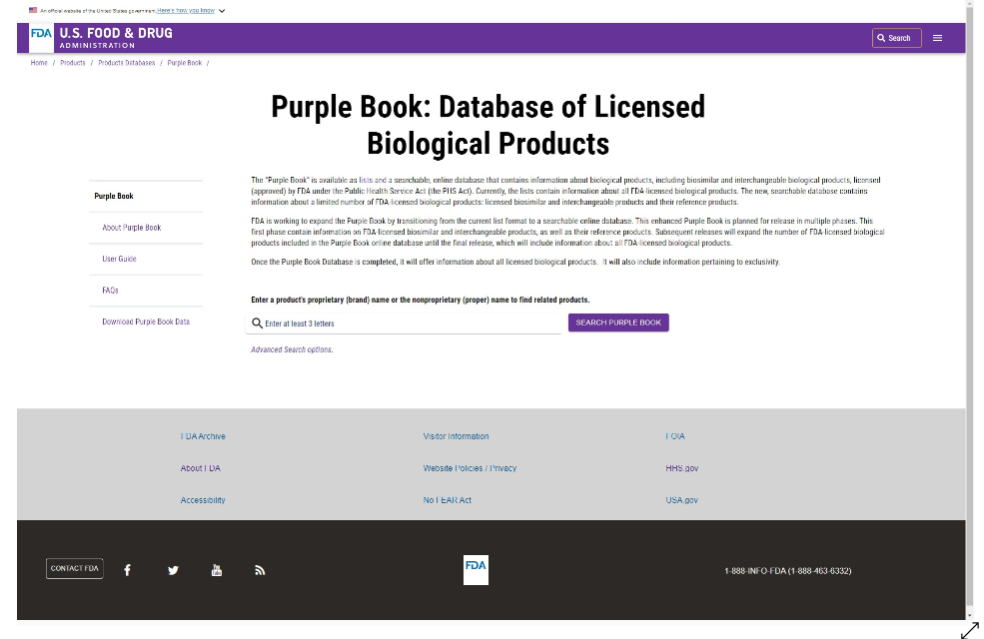
Task: Open FOIA footer link
Action: coord(675,436)
